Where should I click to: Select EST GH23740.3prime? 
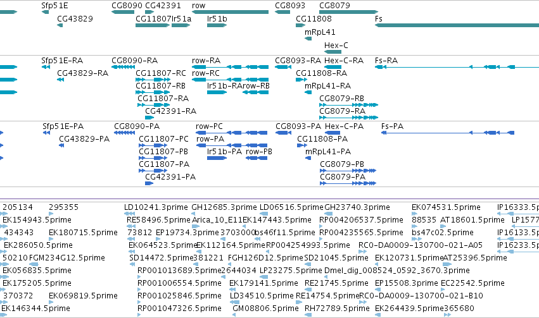click(357, 207)
